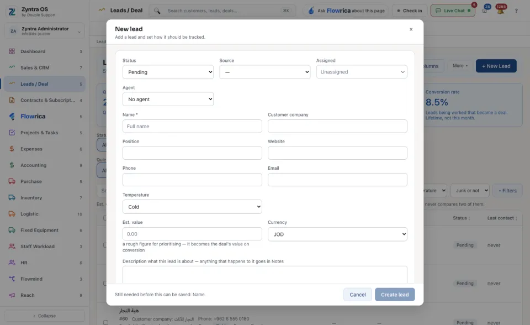530x325 pixels.
Task: Open Dashboard in the sidebar
Action: coord(45,51)
